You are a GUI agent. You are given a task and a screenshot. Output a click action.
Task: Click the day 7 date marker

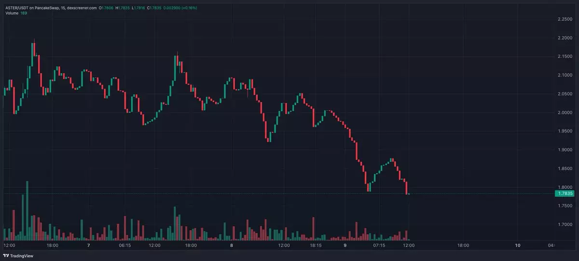click(89, 245)
